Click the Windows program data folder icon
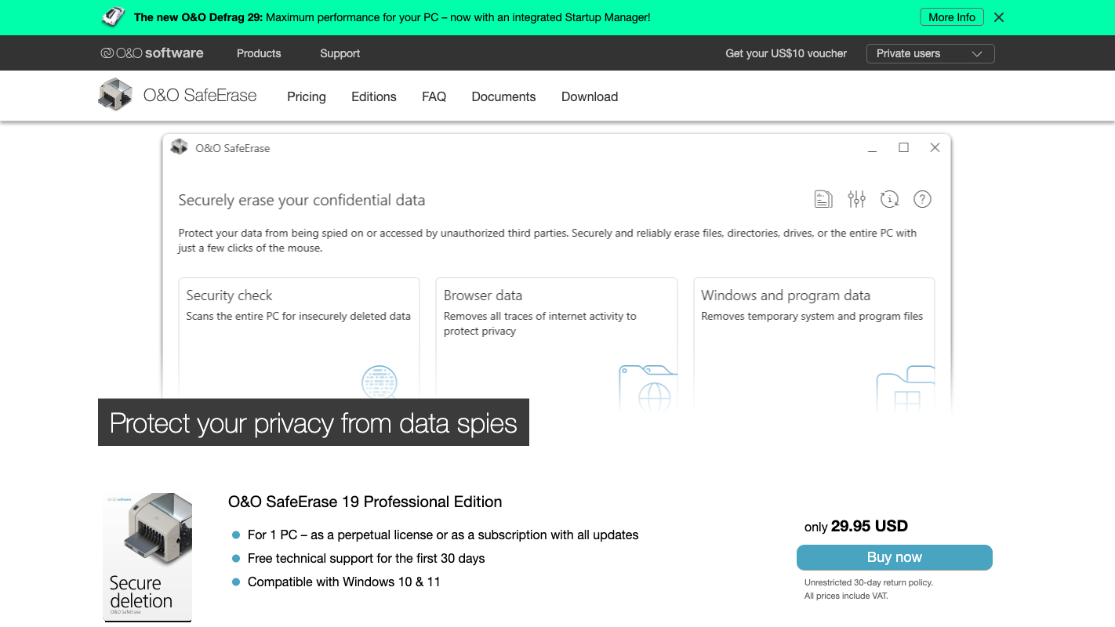 click(906, 389)
